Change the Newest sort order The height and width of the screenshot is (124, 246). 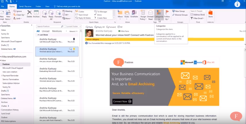click(x=73, y=31)
